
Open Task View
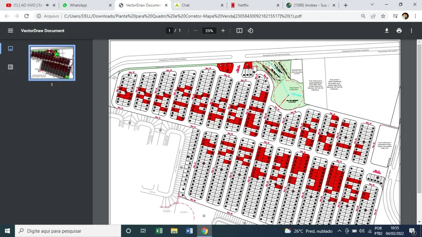click(143, 231)
